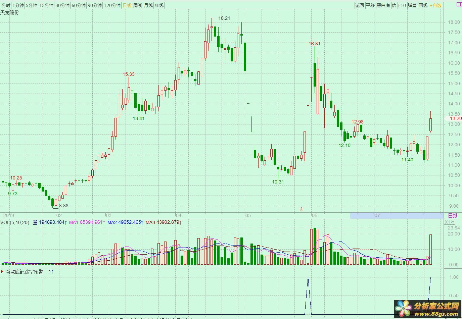Switch to 月线 monthly chart
This screenshot has width=462, height=319.
[148, 5]
